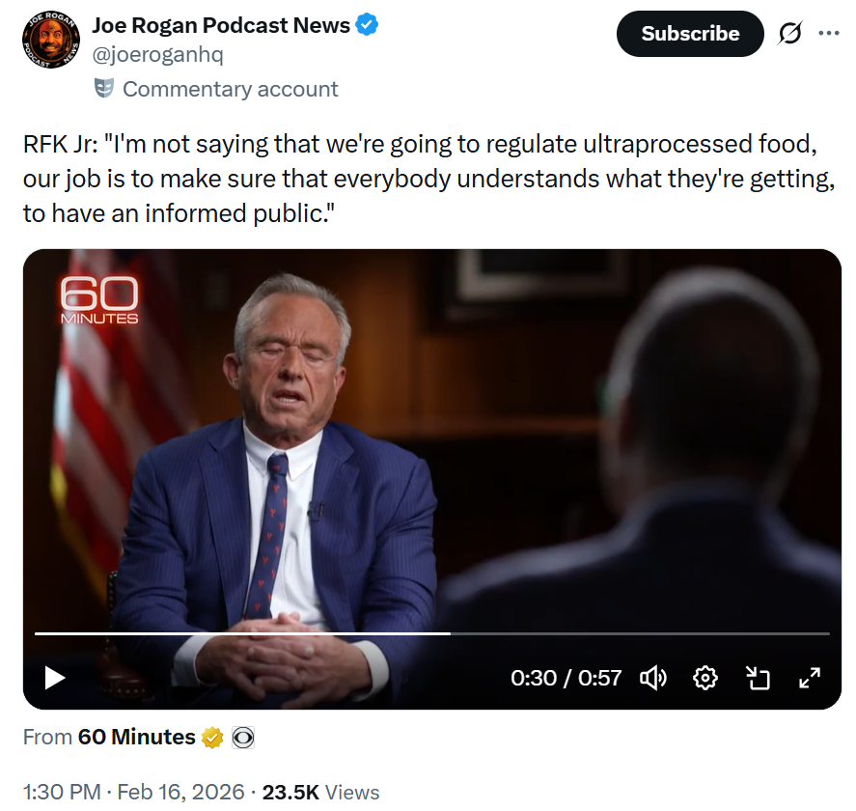The height and width of the screenshot is (811, 856).
Task: Expand video to fullscreen
Action: click(810, 678)
